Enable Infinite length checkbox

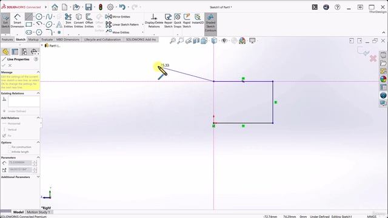coord(10,152)
